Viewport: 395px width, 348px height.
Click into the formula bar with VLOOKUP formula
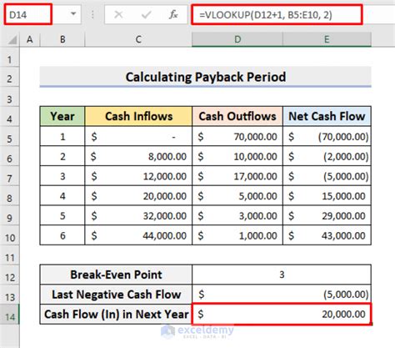point(277,14)
